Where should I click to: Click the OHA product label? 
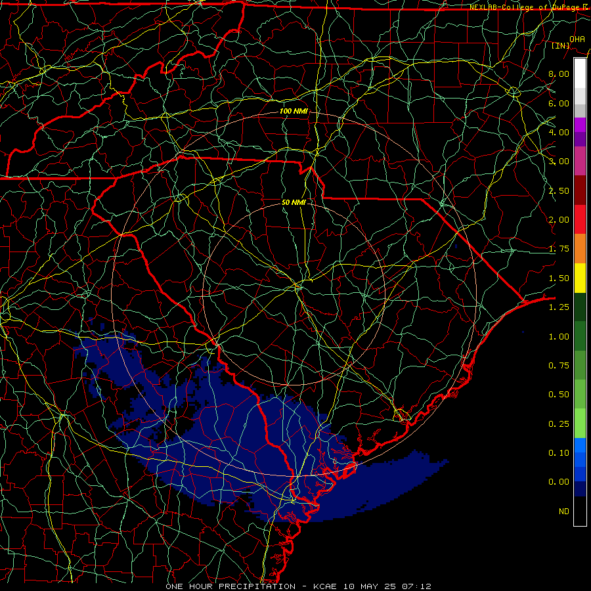point(577,39)
